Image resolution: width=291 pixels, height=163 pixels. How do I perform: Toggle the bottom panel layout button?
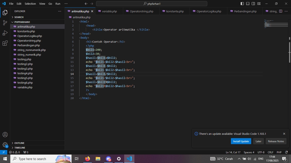tap(248, 4)
